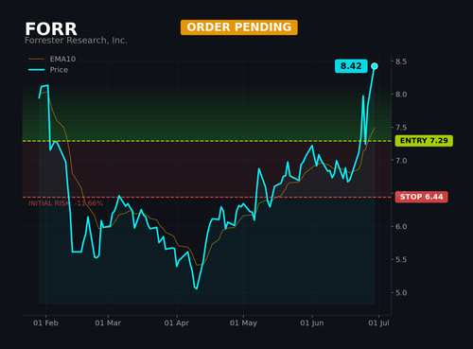473x349 pixels.
Task: Click the 5.0 y-axis tick label
Action: click(401, 292)
